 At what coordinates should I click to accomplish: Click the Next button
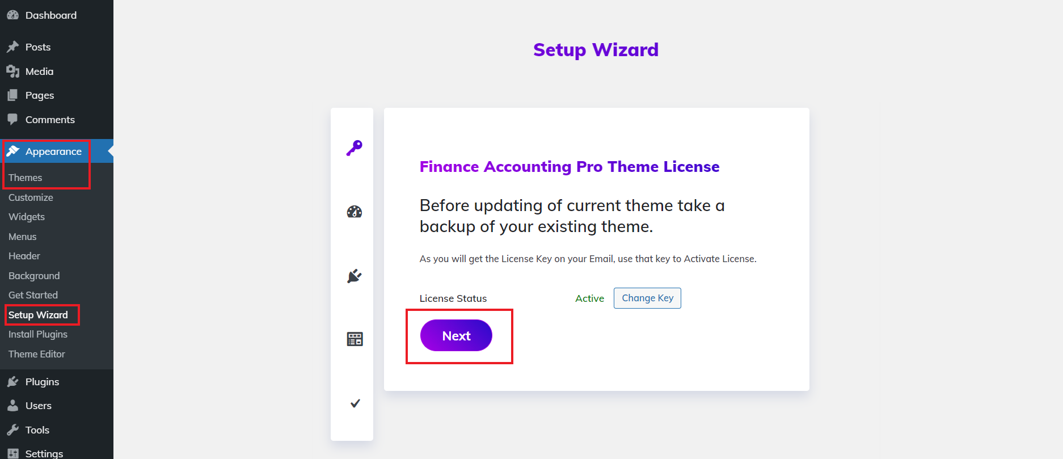pyautogui.click(x=455, y=335)
